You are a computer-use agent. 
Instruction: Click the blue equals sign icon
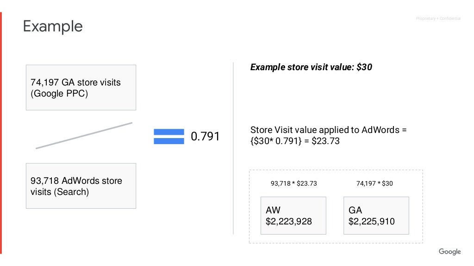click(x=168, y=136)
